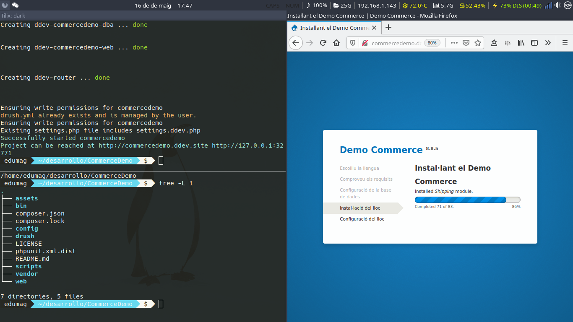Open the chat bubbles icon in the top panel
This screenshot has width=573, height=322.
point(15,5)
